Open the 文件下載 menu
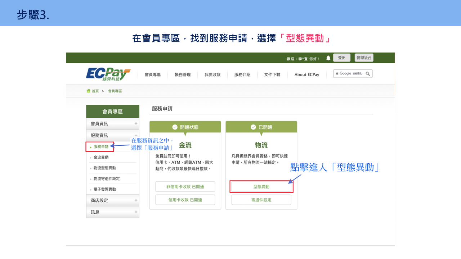Image resolution: width=461 pixels, height=259 pixels. tap(272, 75)
